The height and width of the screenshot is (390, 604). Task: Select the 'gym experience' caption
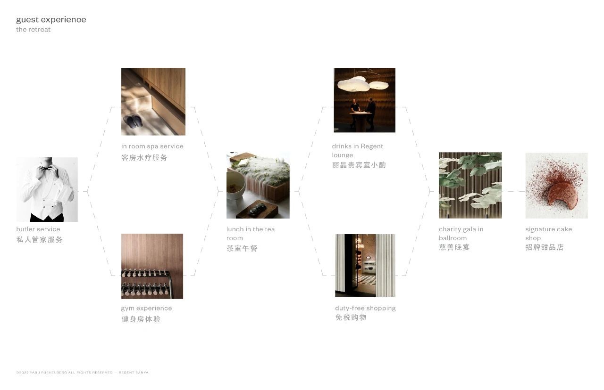pyautogui.click(x=146, y=309)
